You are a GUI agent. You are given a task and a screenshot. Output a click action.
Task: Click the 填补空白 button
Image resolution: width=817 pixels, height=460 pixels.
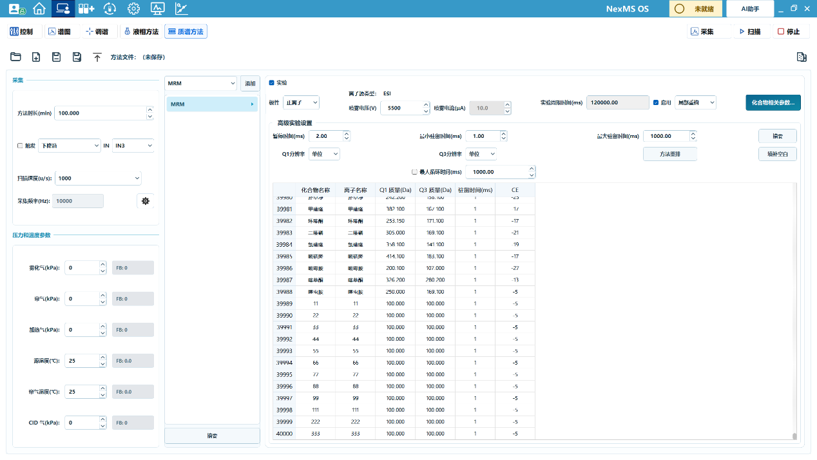(778, 154)
